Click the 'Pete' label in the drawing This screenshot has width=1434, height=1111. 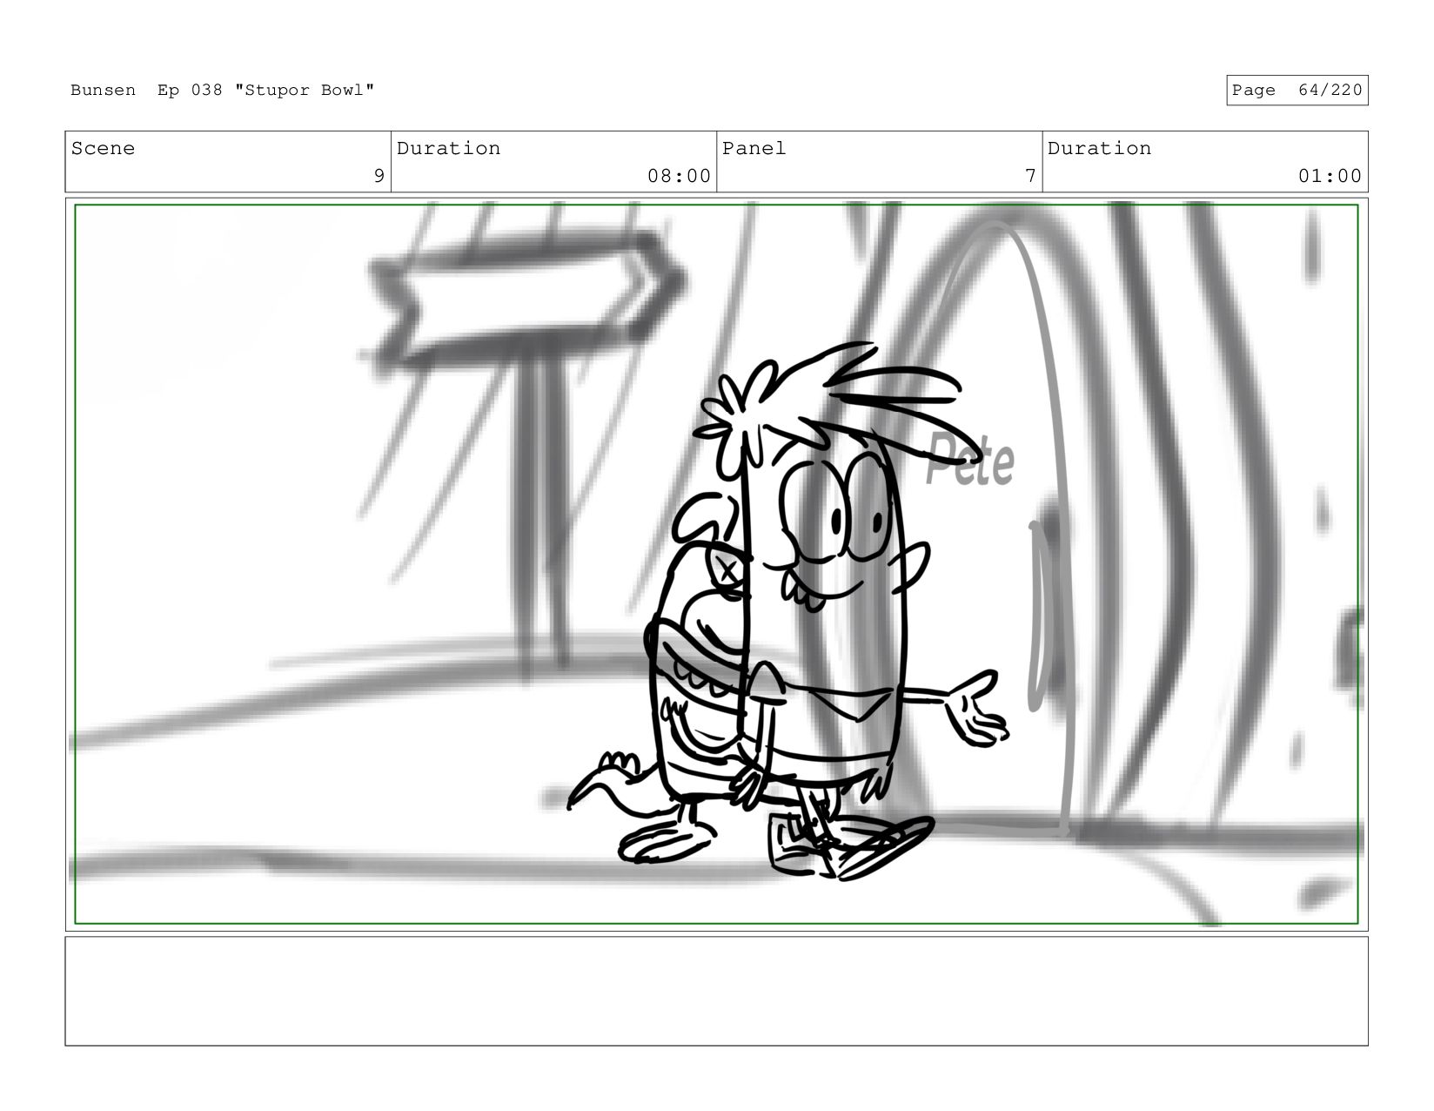(x=969, y=460)
